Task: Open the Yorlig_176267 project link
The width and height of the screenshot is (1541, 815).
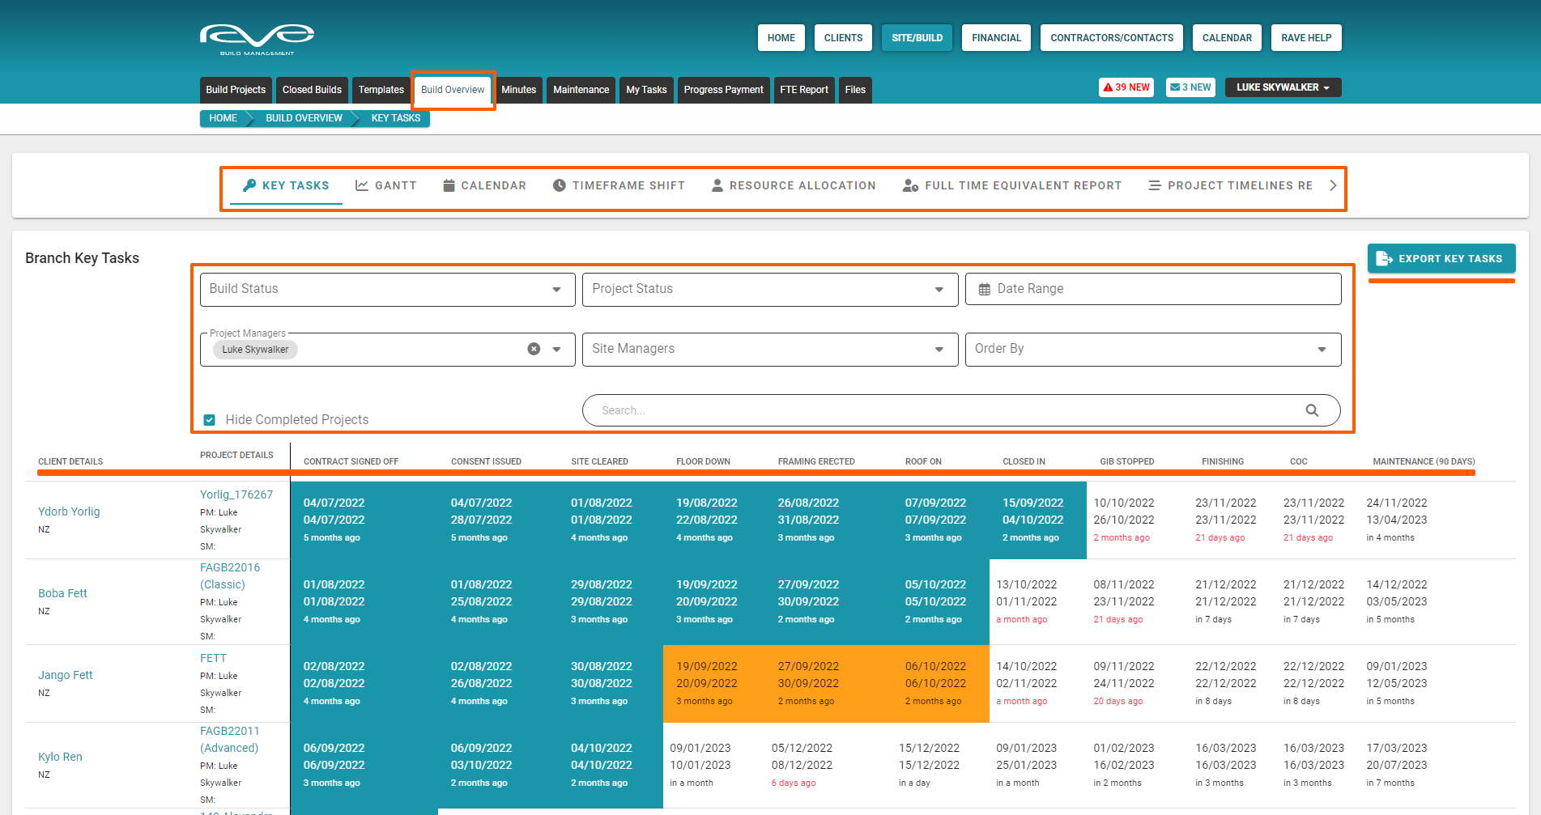Action: (236, 495)
